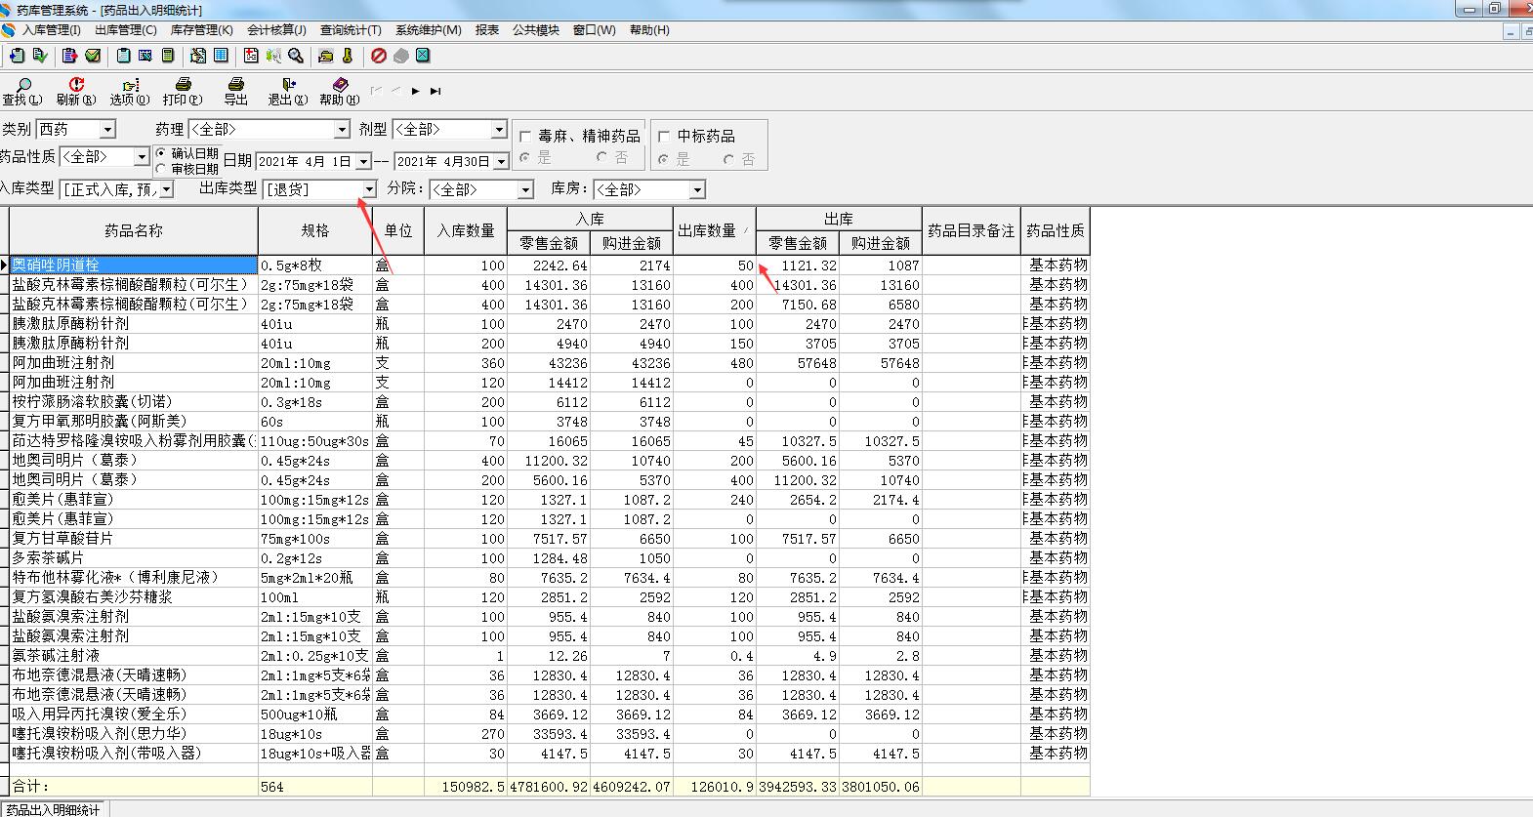Open the 类别 dropdown showing 西药
The width and height of the screenshot is (1533, 817).
107,129
